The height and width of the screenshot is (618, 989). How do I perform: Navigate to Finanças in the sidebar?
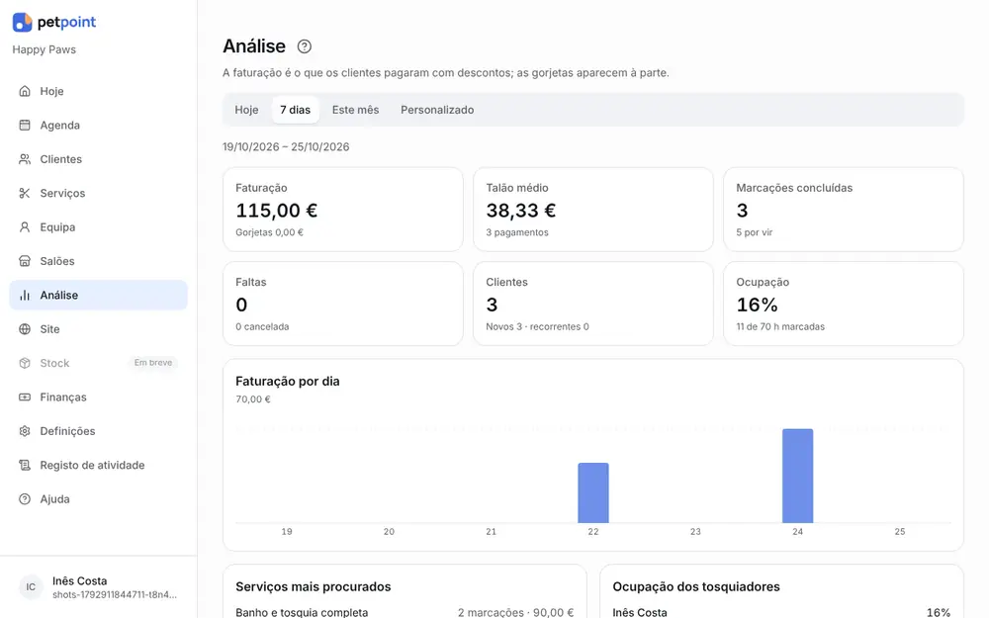tap(98, 397)
